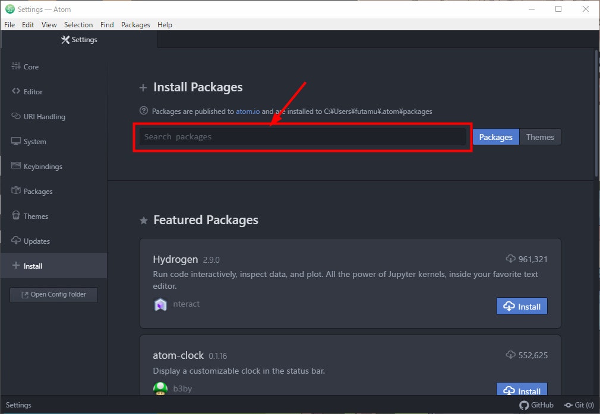
Task: Open the Core settings section
Action: 53,67
